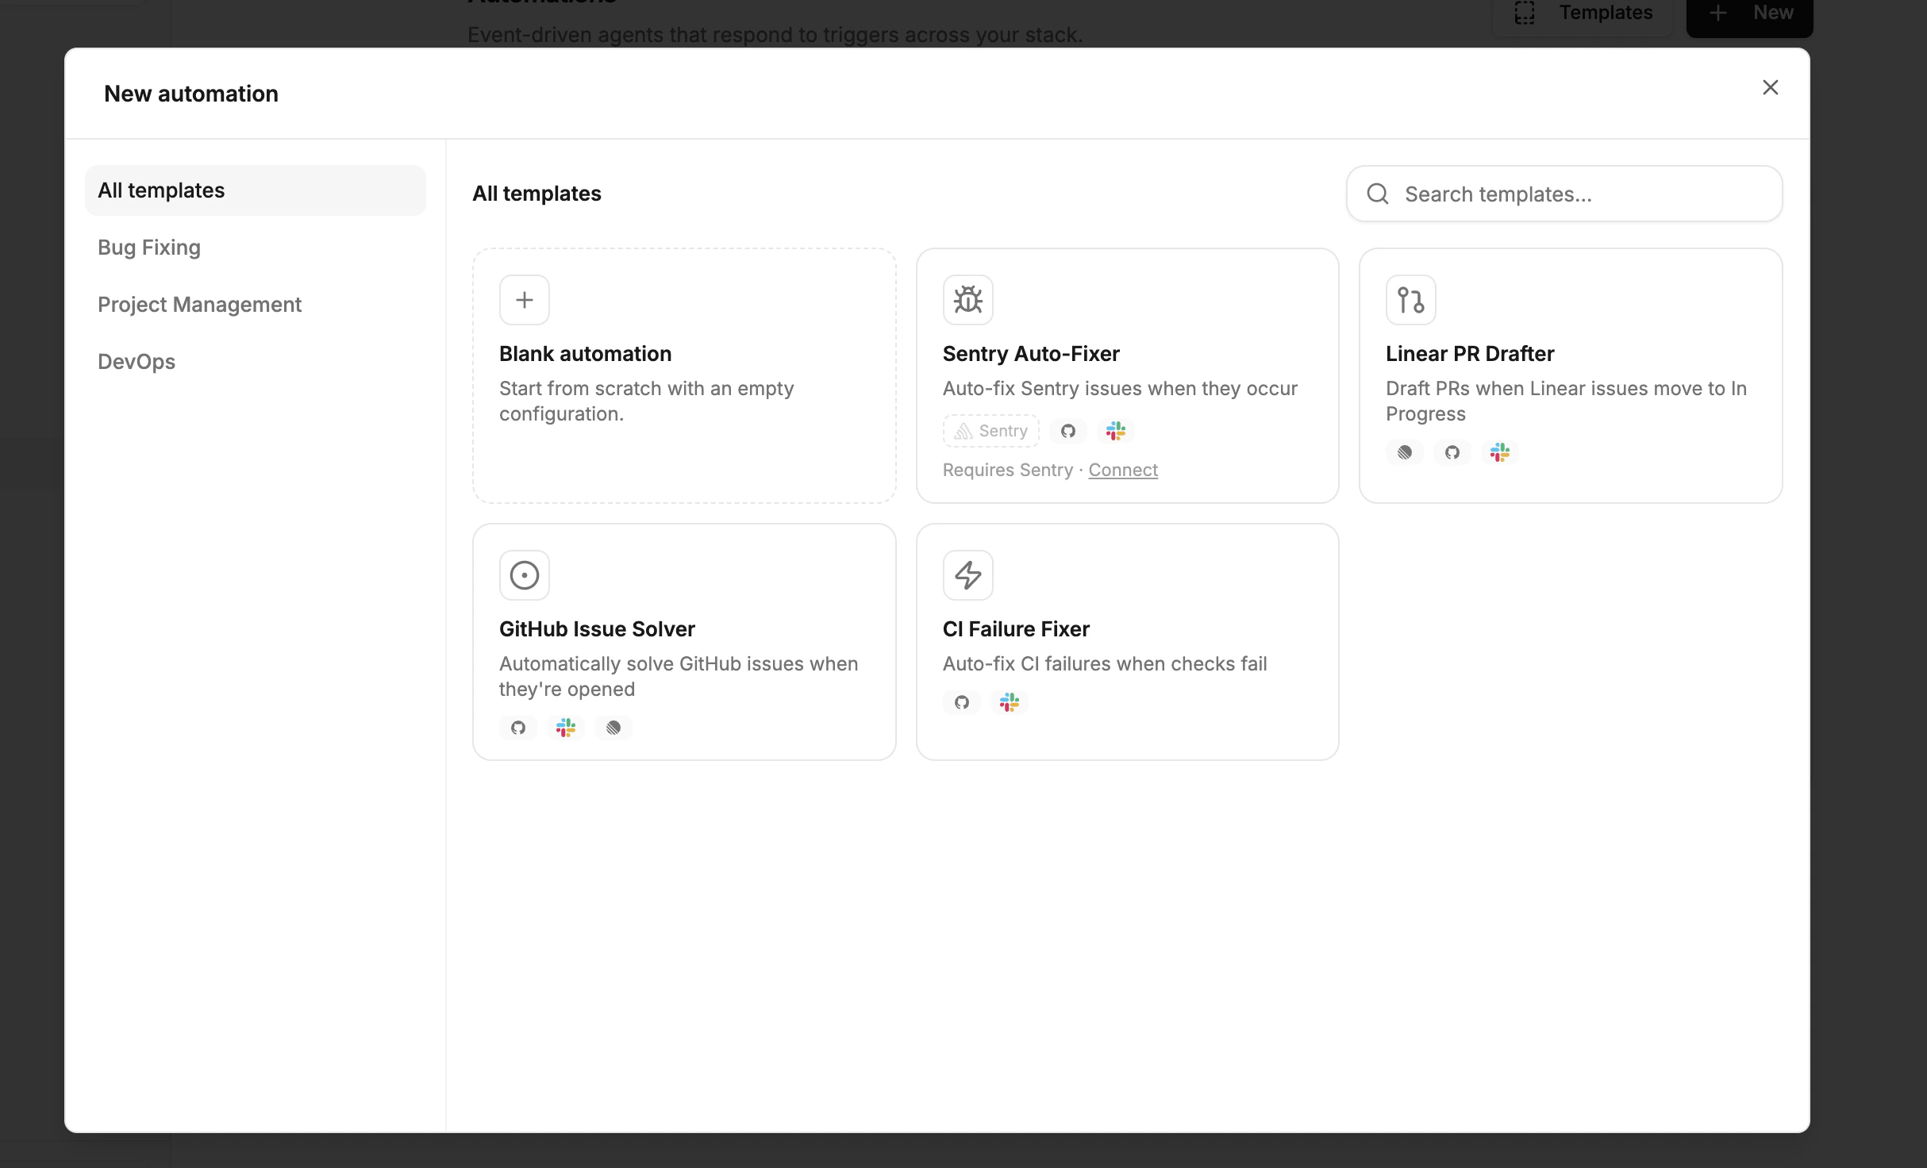This screenshot has height=1168, width=1927.
Task: Select the bug icon on Sentry Auto-Fixer
Action: pyautogui.click(x=967, y=300)
